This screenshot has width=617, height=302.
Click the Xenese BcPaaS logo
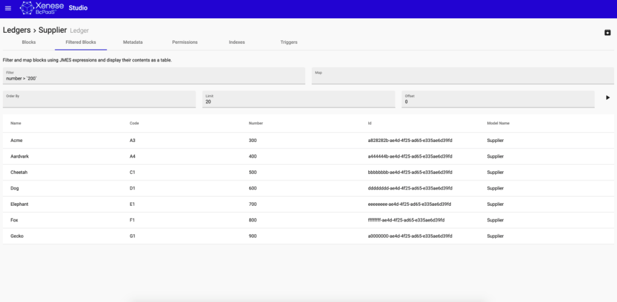coord(42,8)
